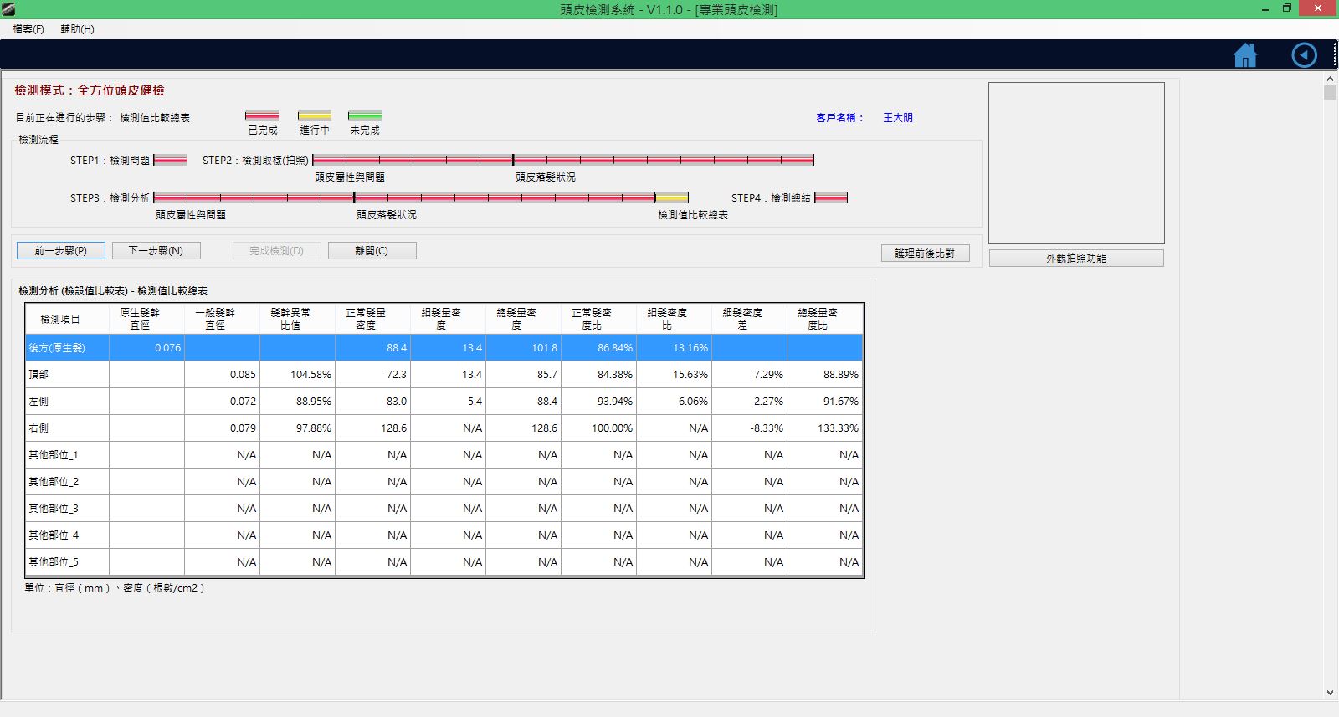Click the 護理前後比對 button

(925, 254)
